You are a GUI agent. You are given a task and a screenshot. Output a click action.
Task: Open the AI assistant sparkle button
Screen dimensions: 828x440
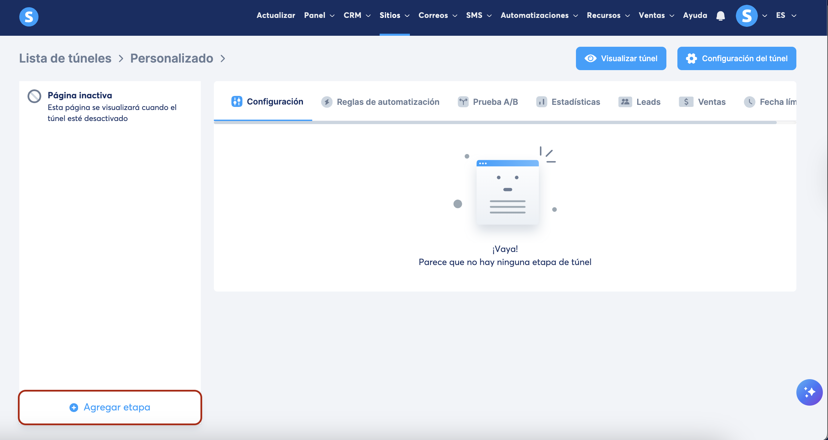(x=809, y=392)
